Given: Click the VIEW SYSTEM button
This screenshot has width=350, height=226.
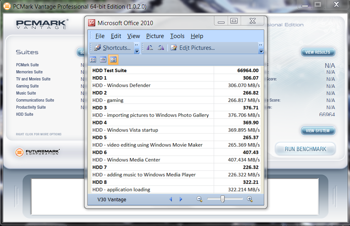Looking at the screenshot, I should coord(318,131).
